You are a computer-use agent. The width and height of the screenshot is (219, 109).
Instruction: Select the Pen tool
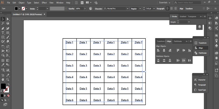[3, 28]
